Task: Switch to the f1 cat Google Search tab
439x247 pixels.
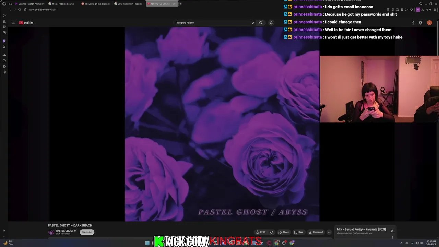Action: click(63, 4)
